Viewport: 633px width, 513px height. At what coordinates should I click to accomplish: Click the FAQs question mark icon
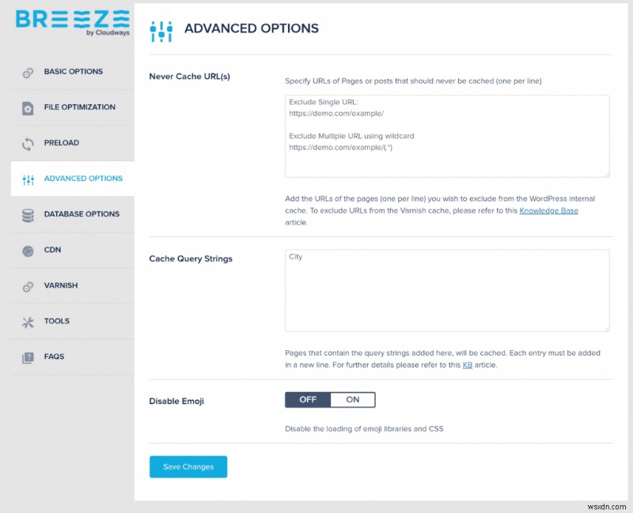point(28,357)
